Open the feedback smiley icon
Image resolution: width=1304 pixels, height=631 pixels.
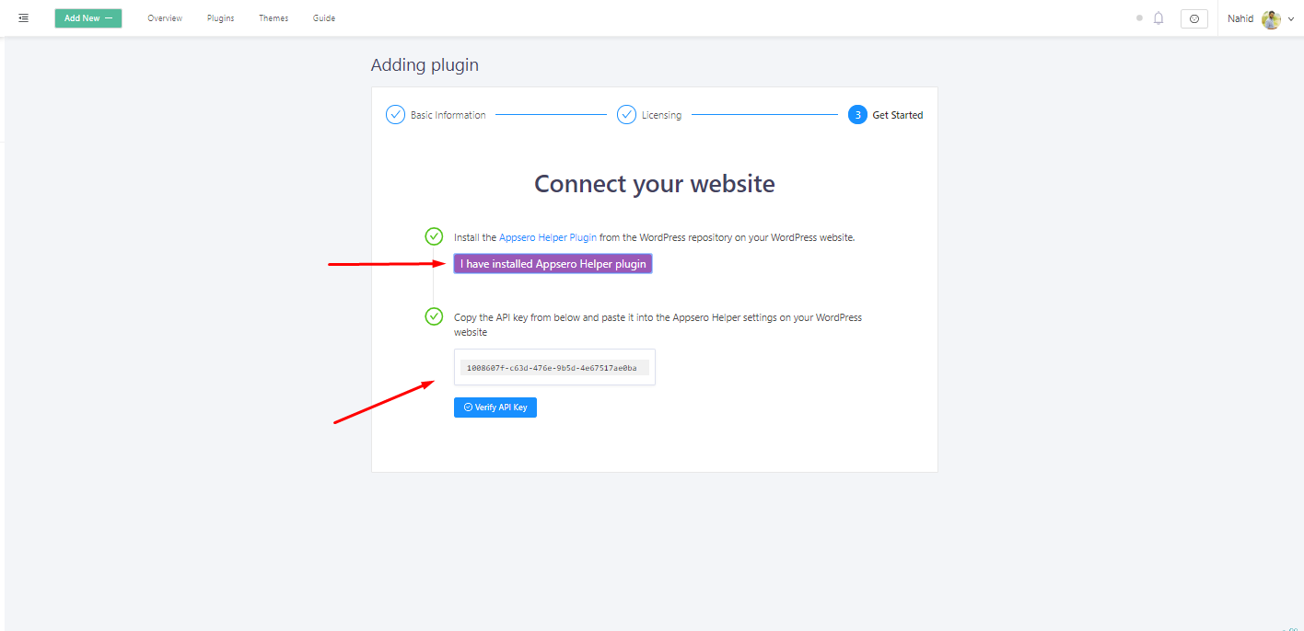1193,17
